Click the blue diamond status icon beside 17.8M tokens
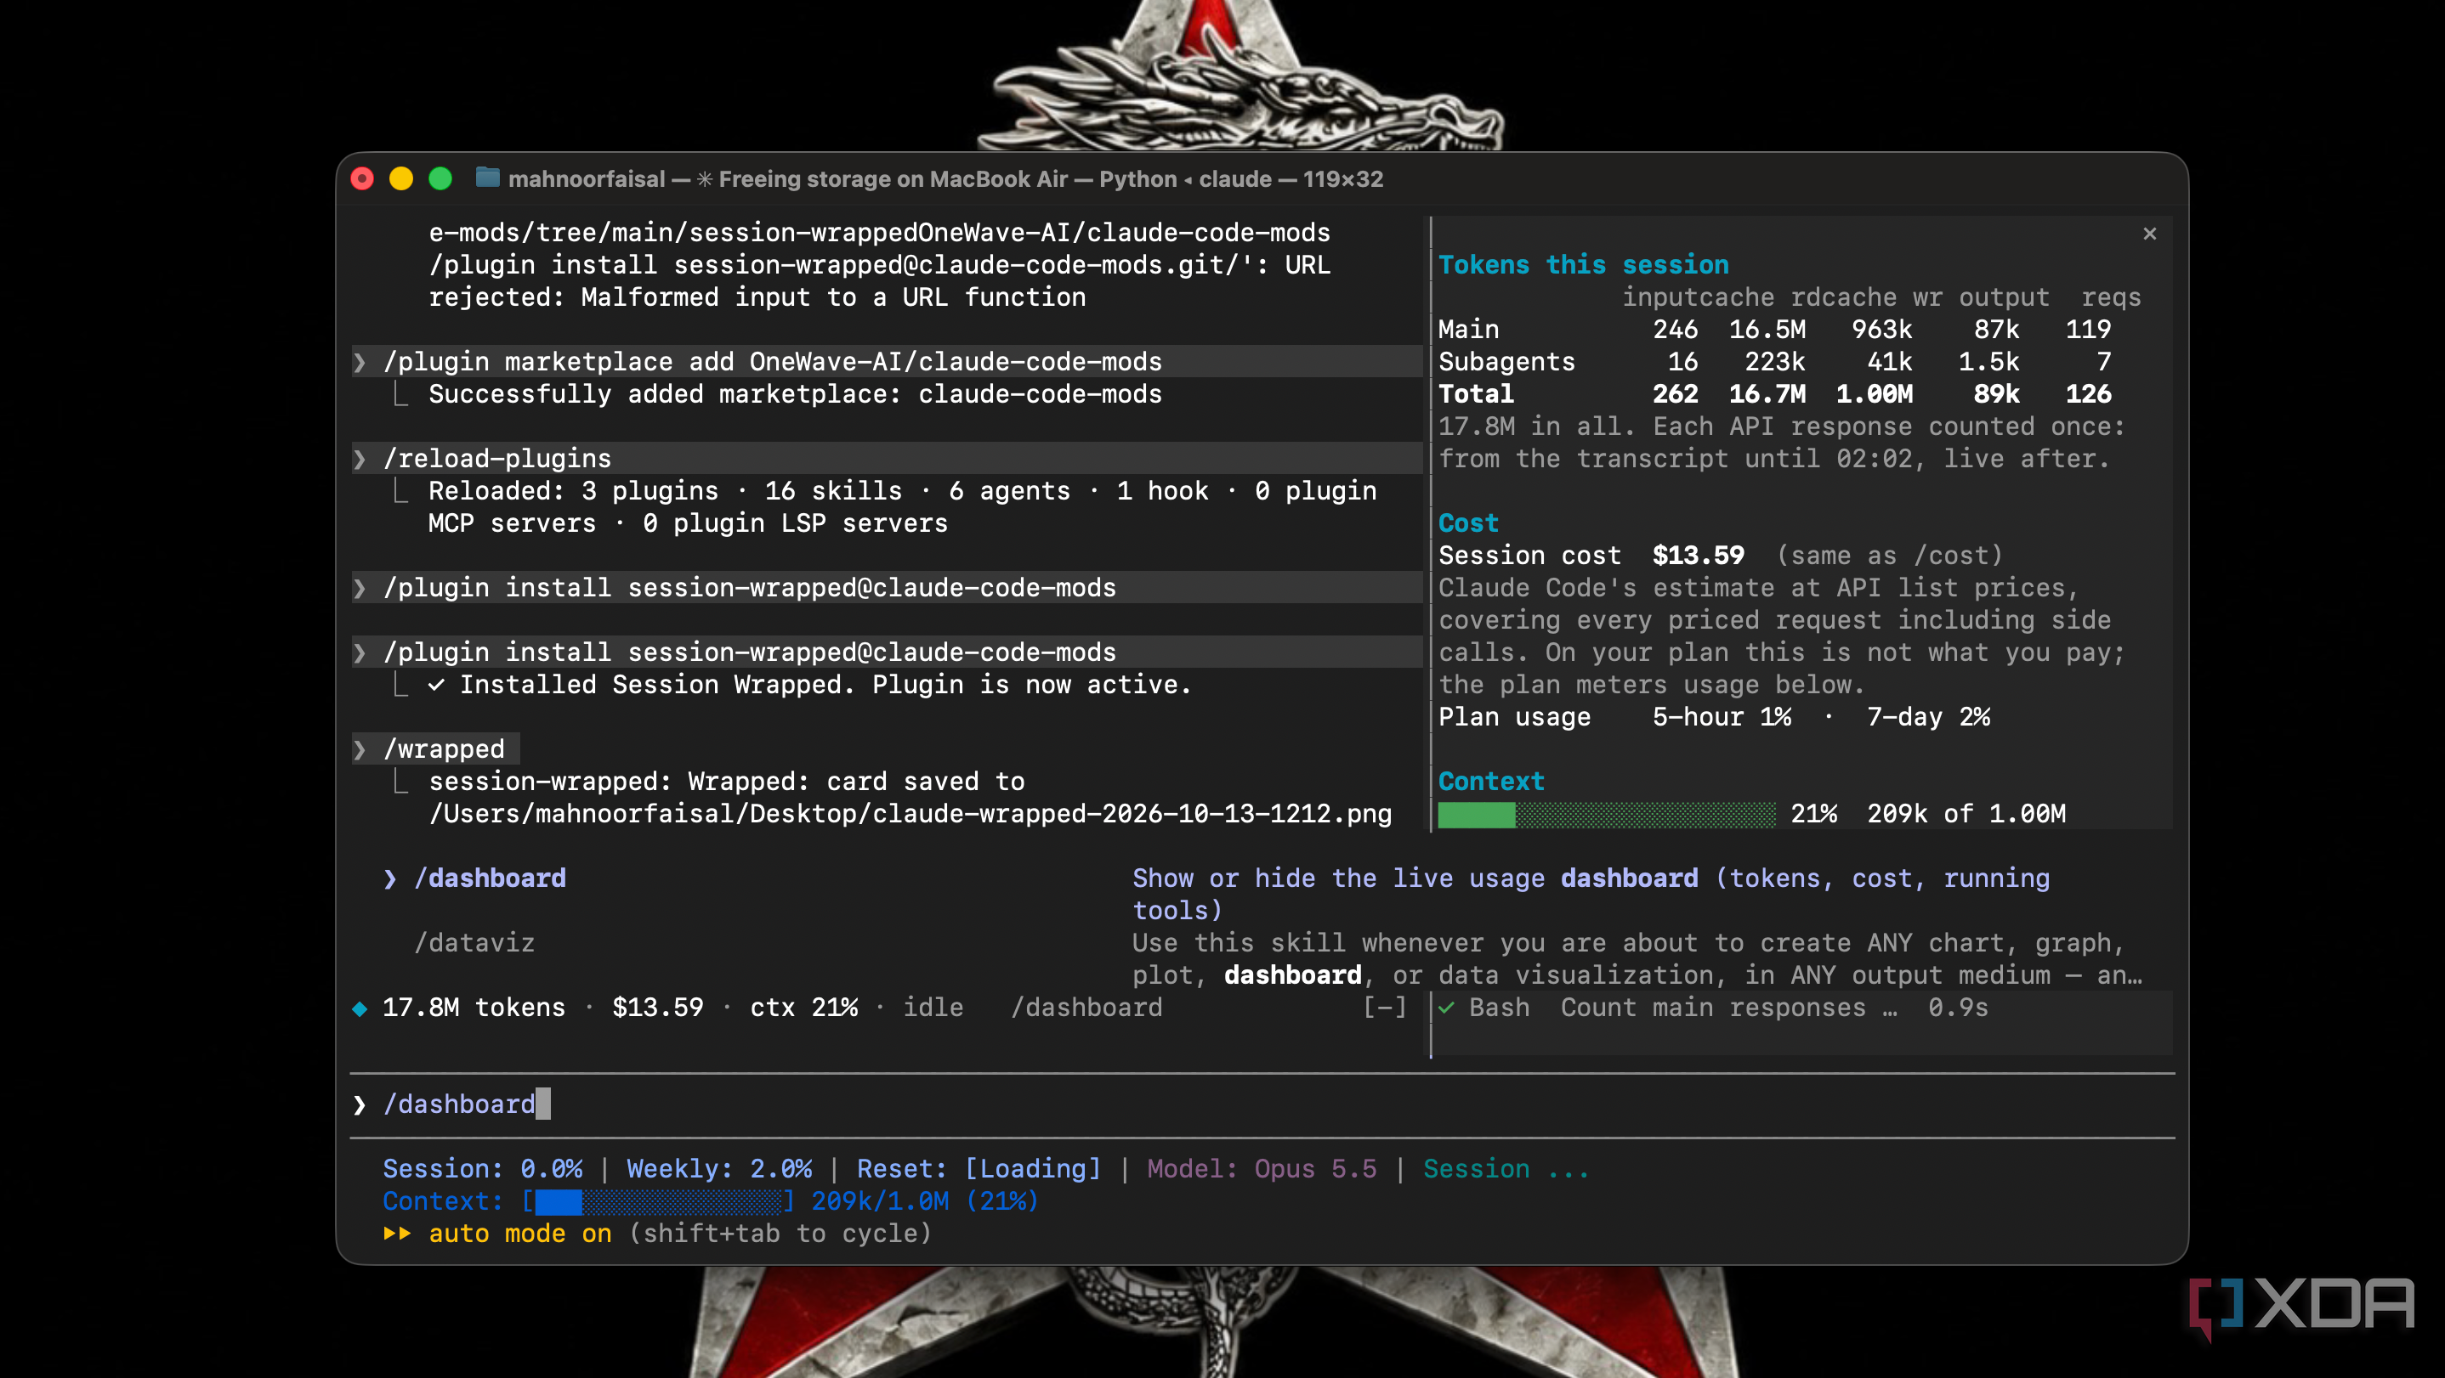This screenshot has height=1378, width=2445. pyautogui.click(x=360, y=1008)
